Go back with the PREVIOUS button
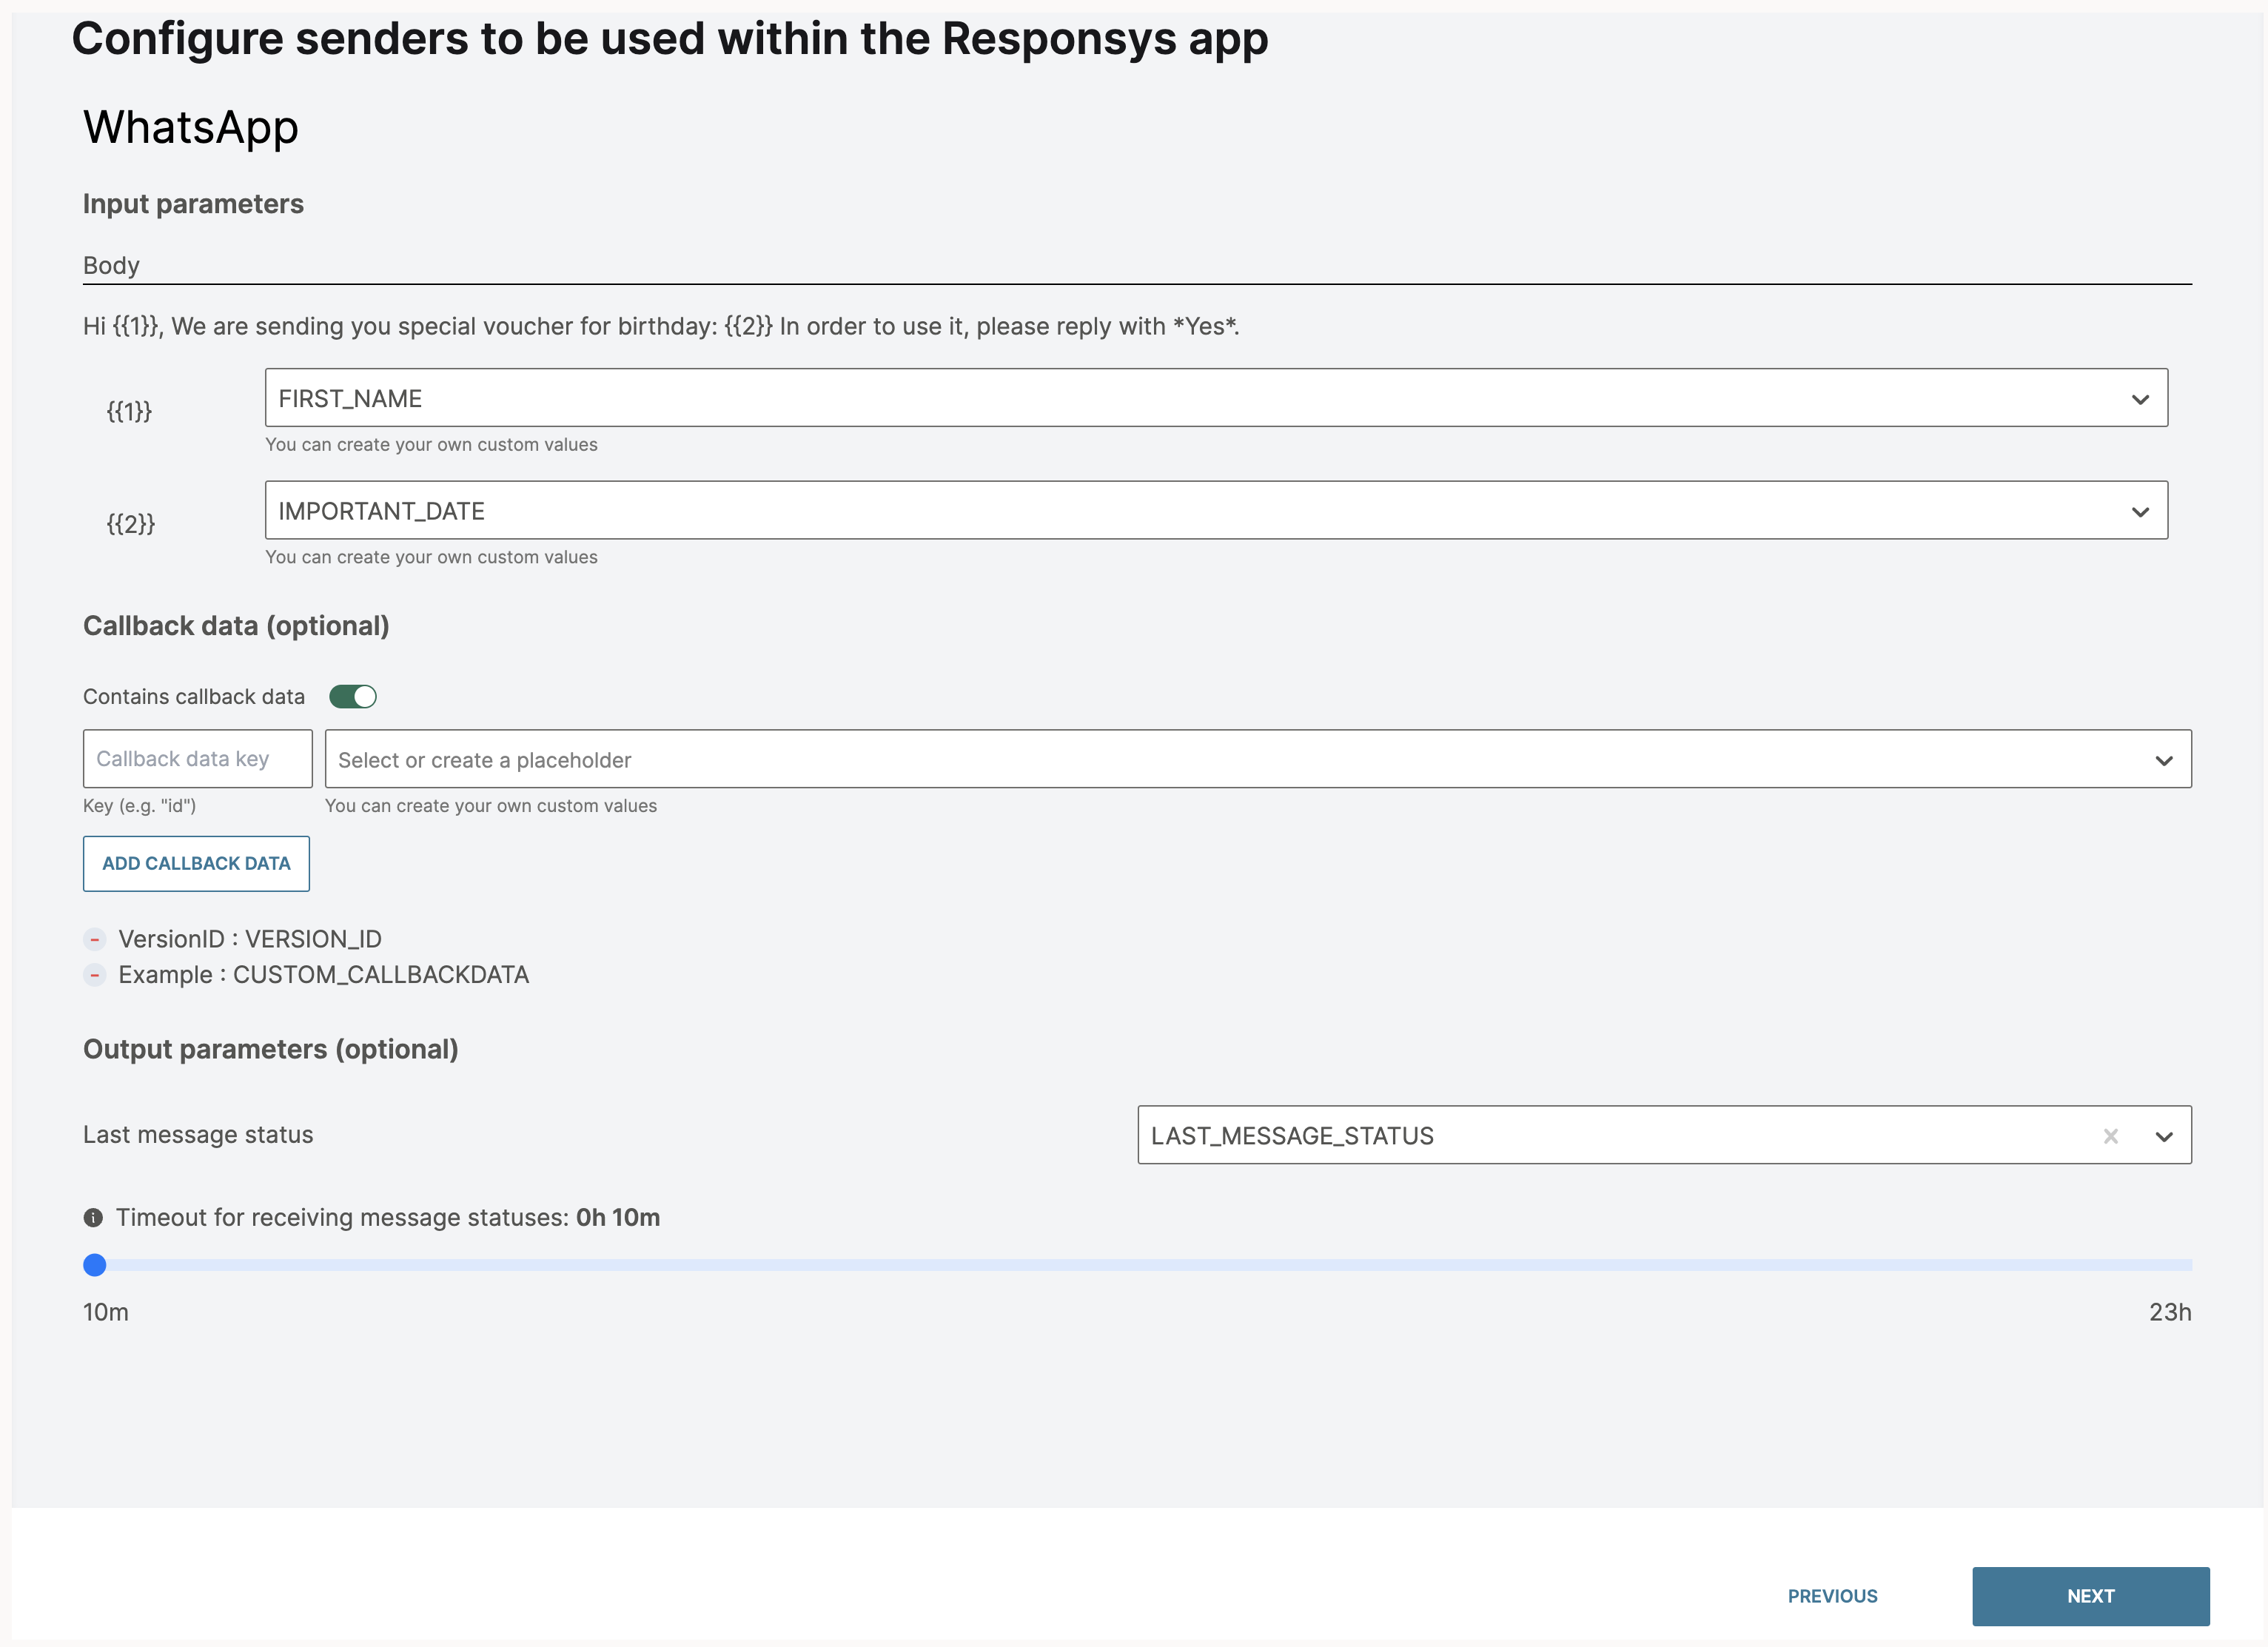2268x1647 pixels. point(1832,1596)
